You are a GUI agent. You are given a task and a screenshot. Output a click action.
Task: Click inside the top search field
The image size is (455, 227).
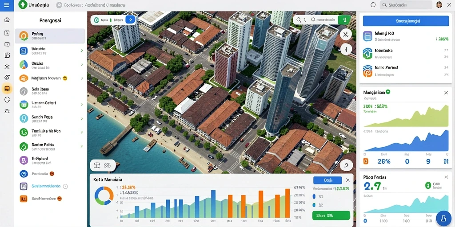point(406,5)
